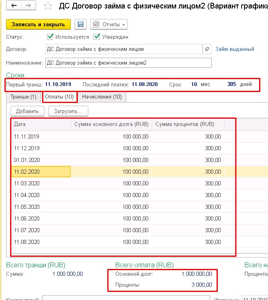Toggle the Используется checkbox
Screen dimensions: 268x300
(x=51, y=37)
